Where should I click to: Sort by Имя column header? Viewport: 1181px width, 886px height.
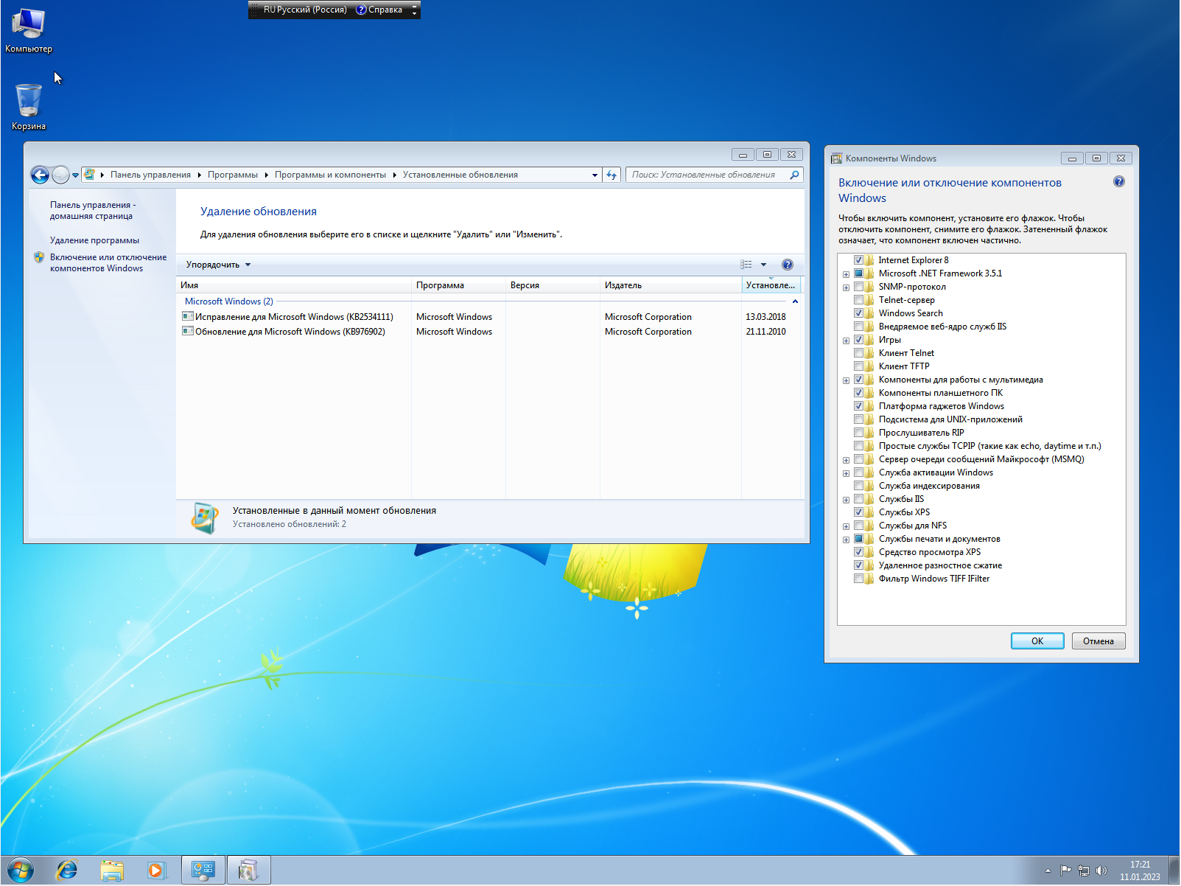[293, 285]
